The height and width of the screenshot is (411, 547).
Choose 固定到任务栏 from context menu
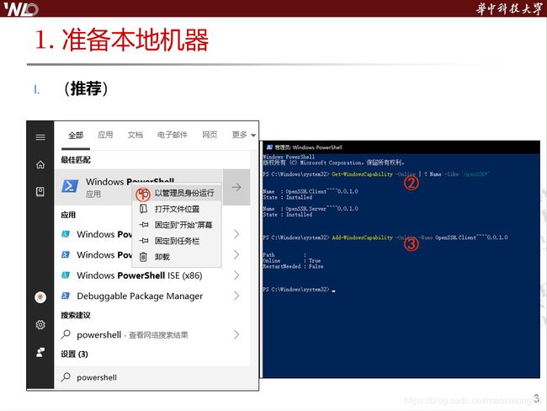click(x=177, y=241)
